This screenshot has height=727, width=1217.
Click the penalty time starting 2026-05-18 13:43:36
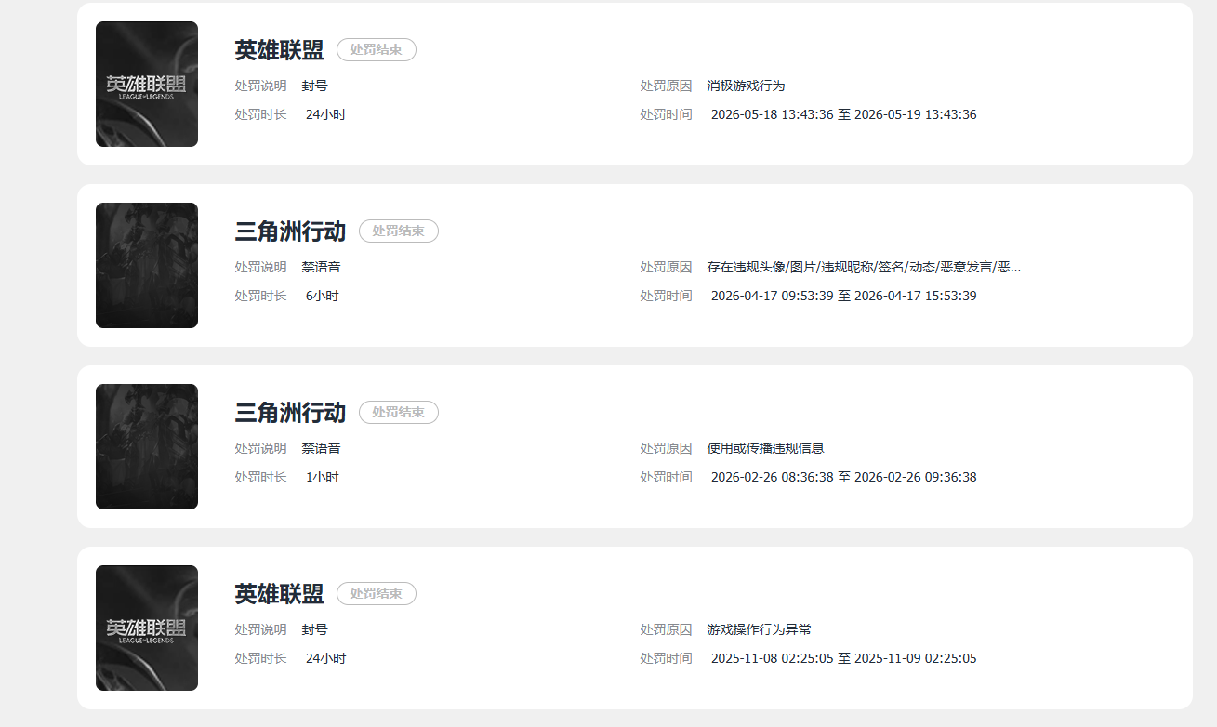[x=844, y=115]
